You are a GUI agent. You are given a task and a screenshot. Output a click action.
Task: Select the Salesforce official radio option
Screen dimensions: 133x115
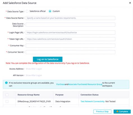pos(27,11)
